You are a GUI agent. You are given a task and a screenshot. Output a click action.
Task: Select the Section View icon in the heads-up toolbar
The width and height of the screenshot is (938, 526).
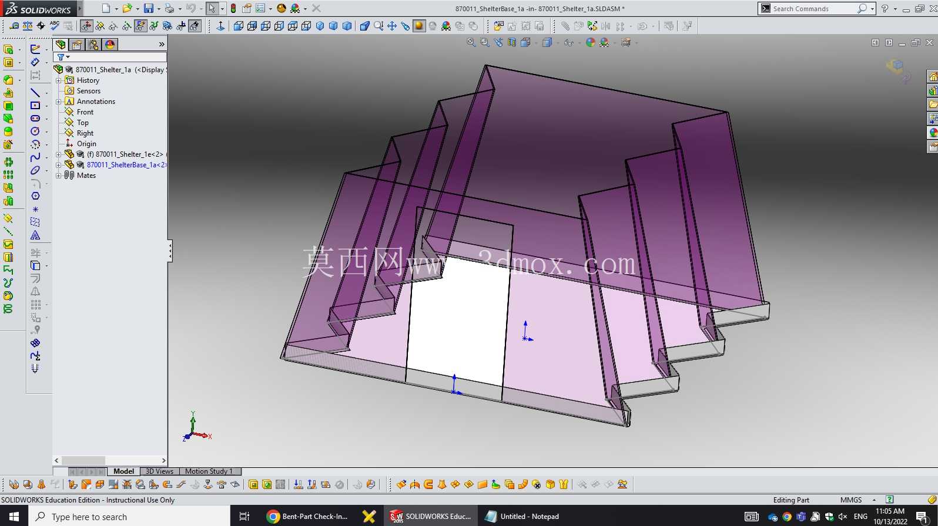point(512,42)
